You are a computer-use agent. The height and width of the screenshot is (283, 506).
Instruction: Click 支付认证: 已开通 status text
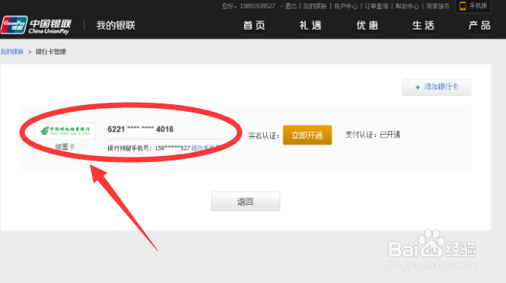point(373,135)
